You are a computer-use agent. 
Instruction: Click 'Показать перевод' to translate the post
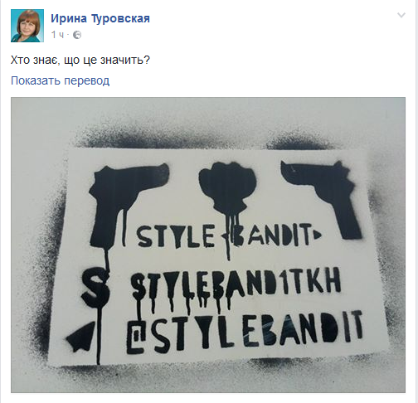60,80
